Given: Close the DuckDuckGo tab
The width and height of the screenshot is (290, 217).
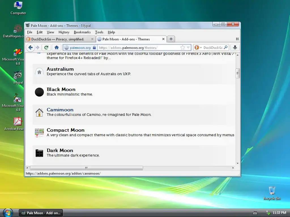Looking at the screenshot, I should click(92, 39).
